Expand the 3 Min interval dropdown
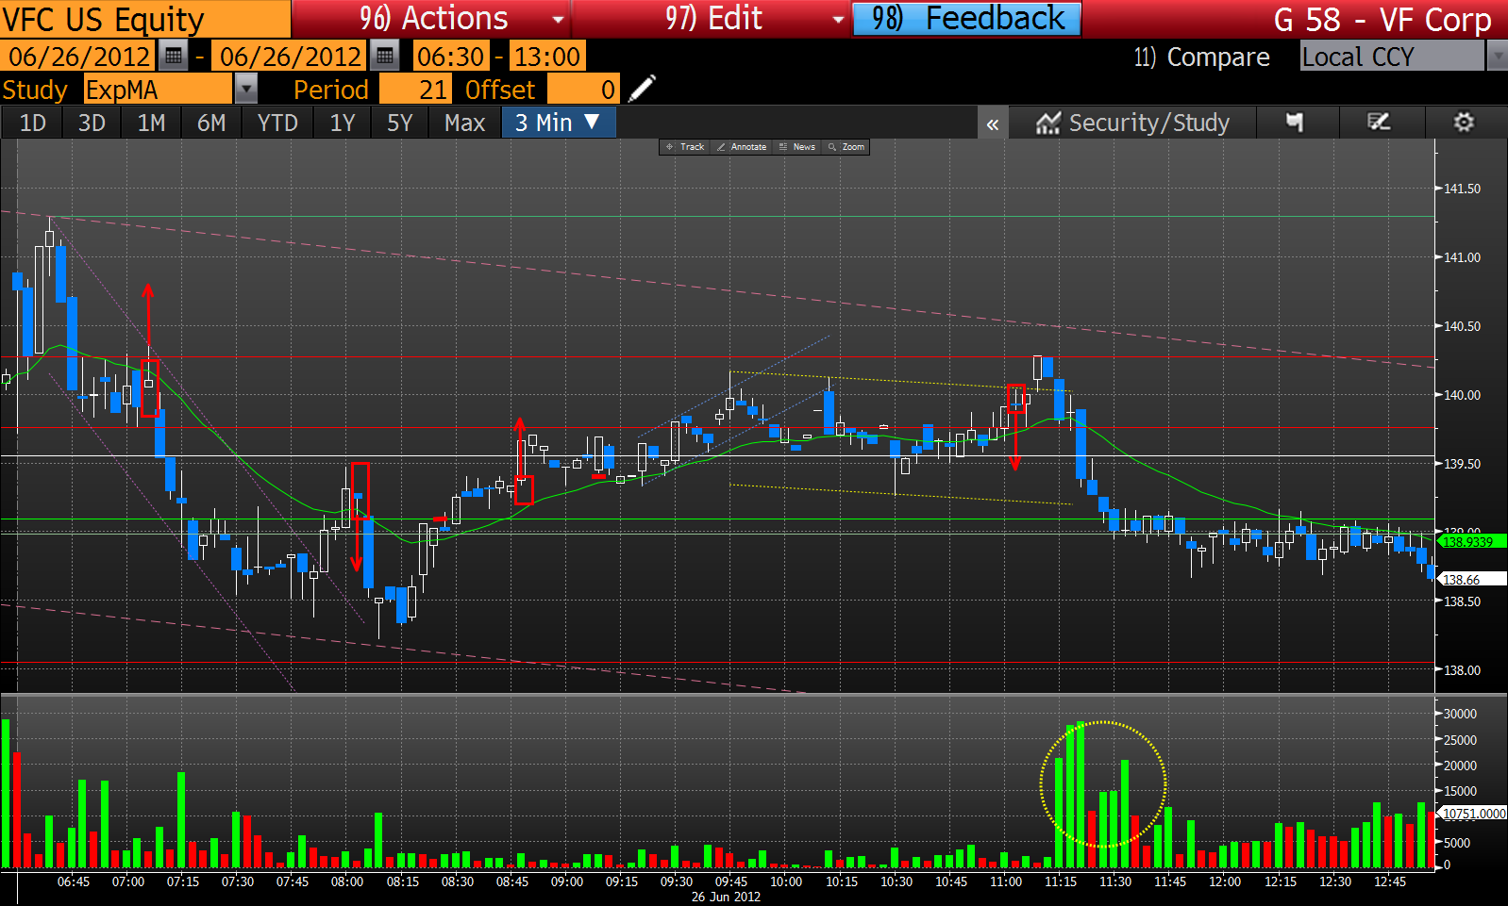This screenshot has width=1508, height=906. point(559,123)
